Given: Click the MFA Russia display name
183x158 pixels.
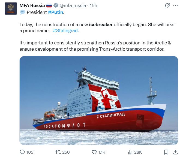Looking at the screenshot, I should pos(32,5).
